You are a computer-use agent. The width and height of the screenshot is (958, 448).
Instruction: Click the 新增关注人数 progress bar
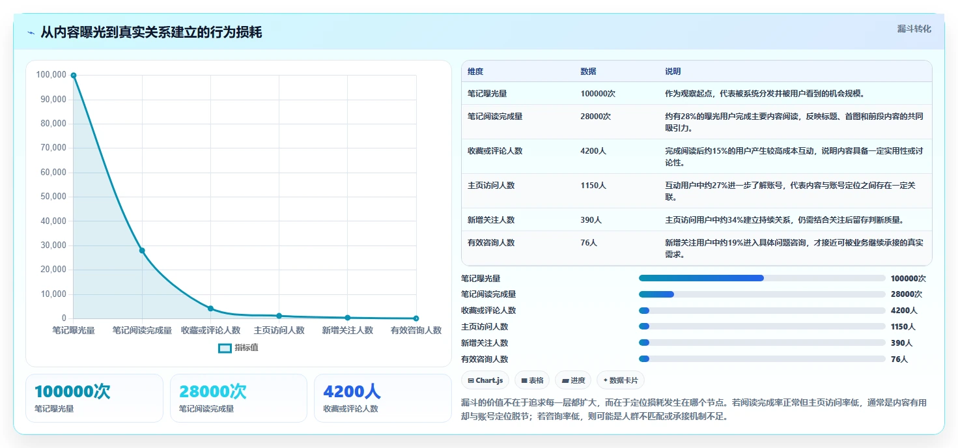[x=762, y=343]
